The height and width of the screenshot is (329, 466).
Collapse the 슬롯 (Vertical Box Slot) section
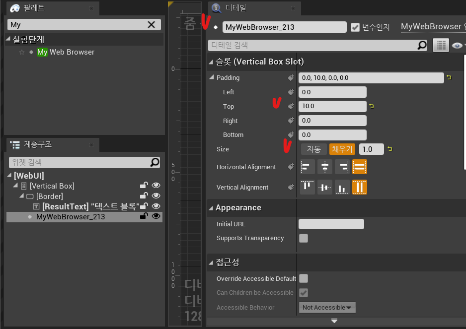pyautogui.click(x=211, y=62)
